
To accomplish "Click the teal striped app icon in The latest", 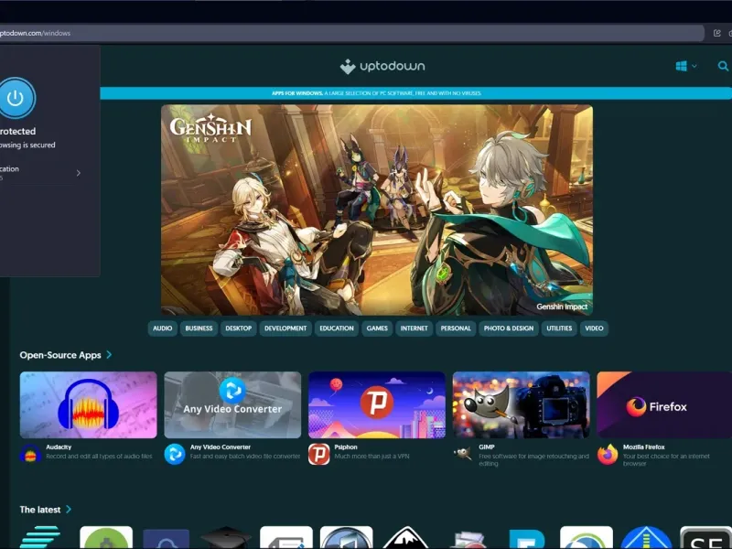I will pyautogui.click(x=41, y=537).
